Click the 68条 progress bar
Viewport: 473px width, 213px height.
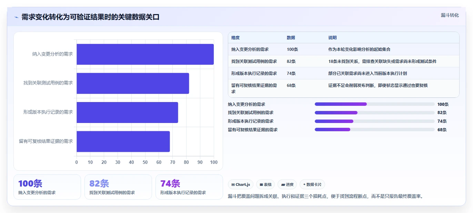tap(374, 130)
